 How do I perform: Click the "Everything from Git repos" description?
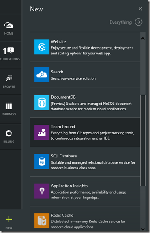pos(92,136)
